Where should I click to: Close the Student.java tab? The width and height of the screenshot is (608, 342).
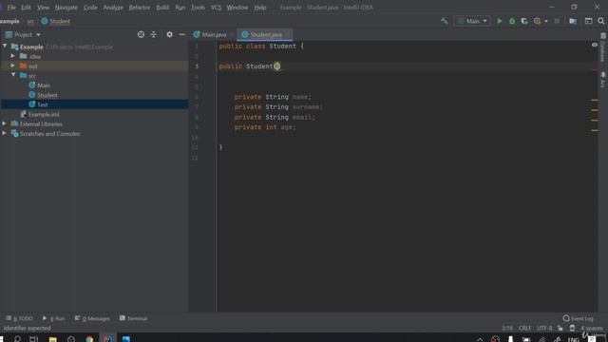[287, 34]
